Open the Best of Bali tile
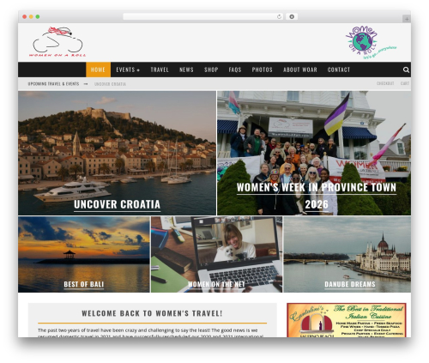Image resolution: width=429 pixels, height=363 pixels. (84, 254)
